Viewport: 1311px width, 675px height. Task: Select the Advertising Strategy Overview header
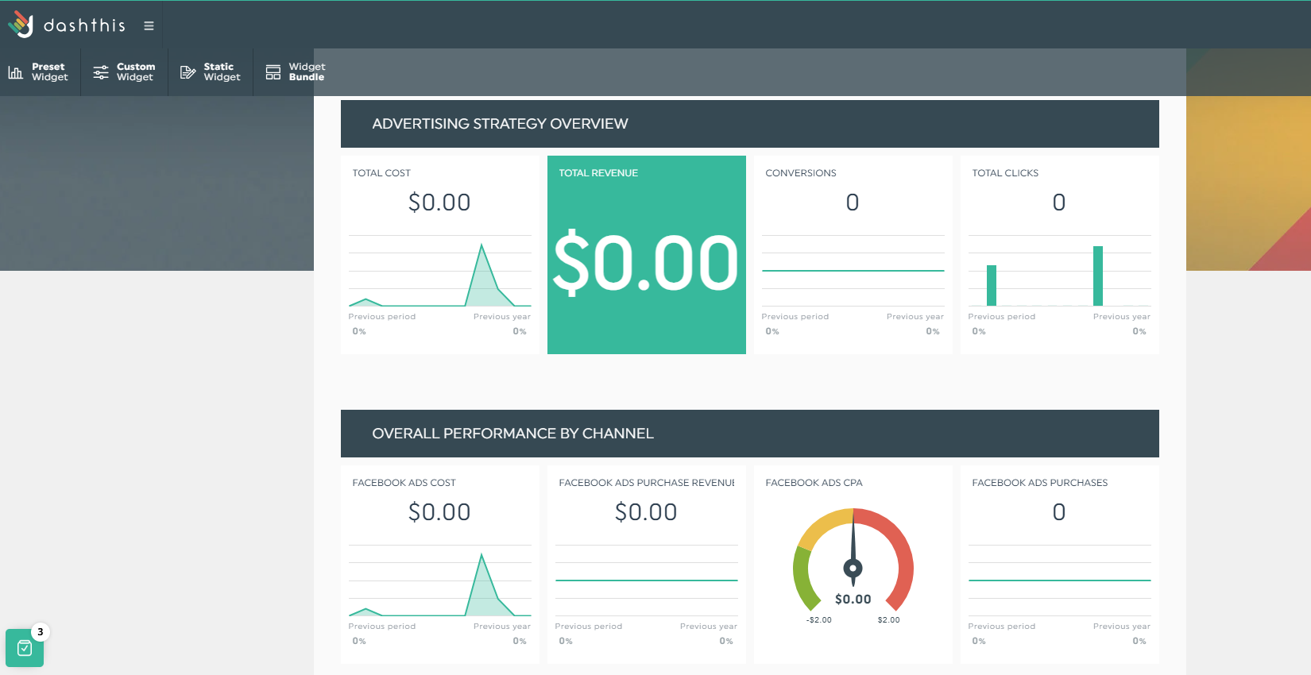tap(750, 124)
